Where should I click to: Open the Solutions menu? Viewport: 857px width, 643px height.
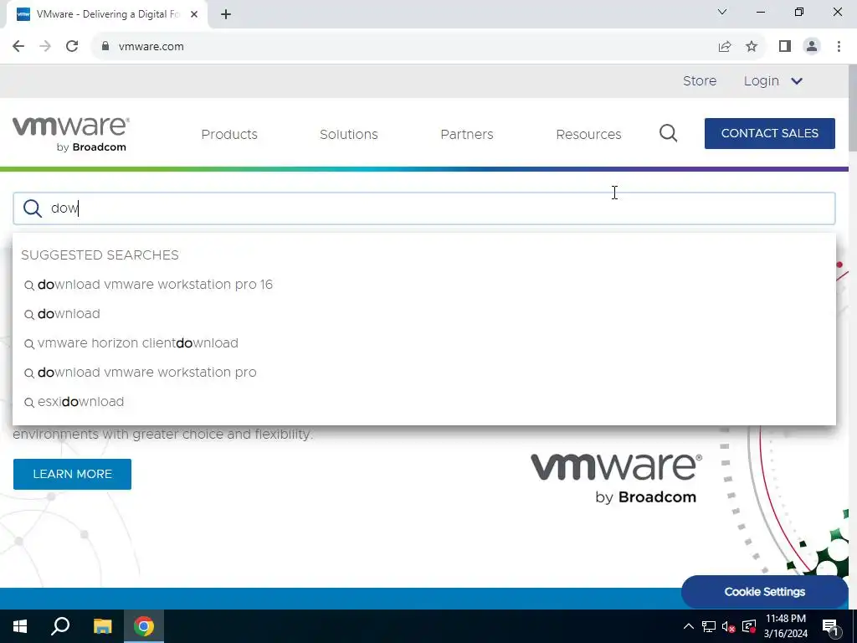[349, 135]
